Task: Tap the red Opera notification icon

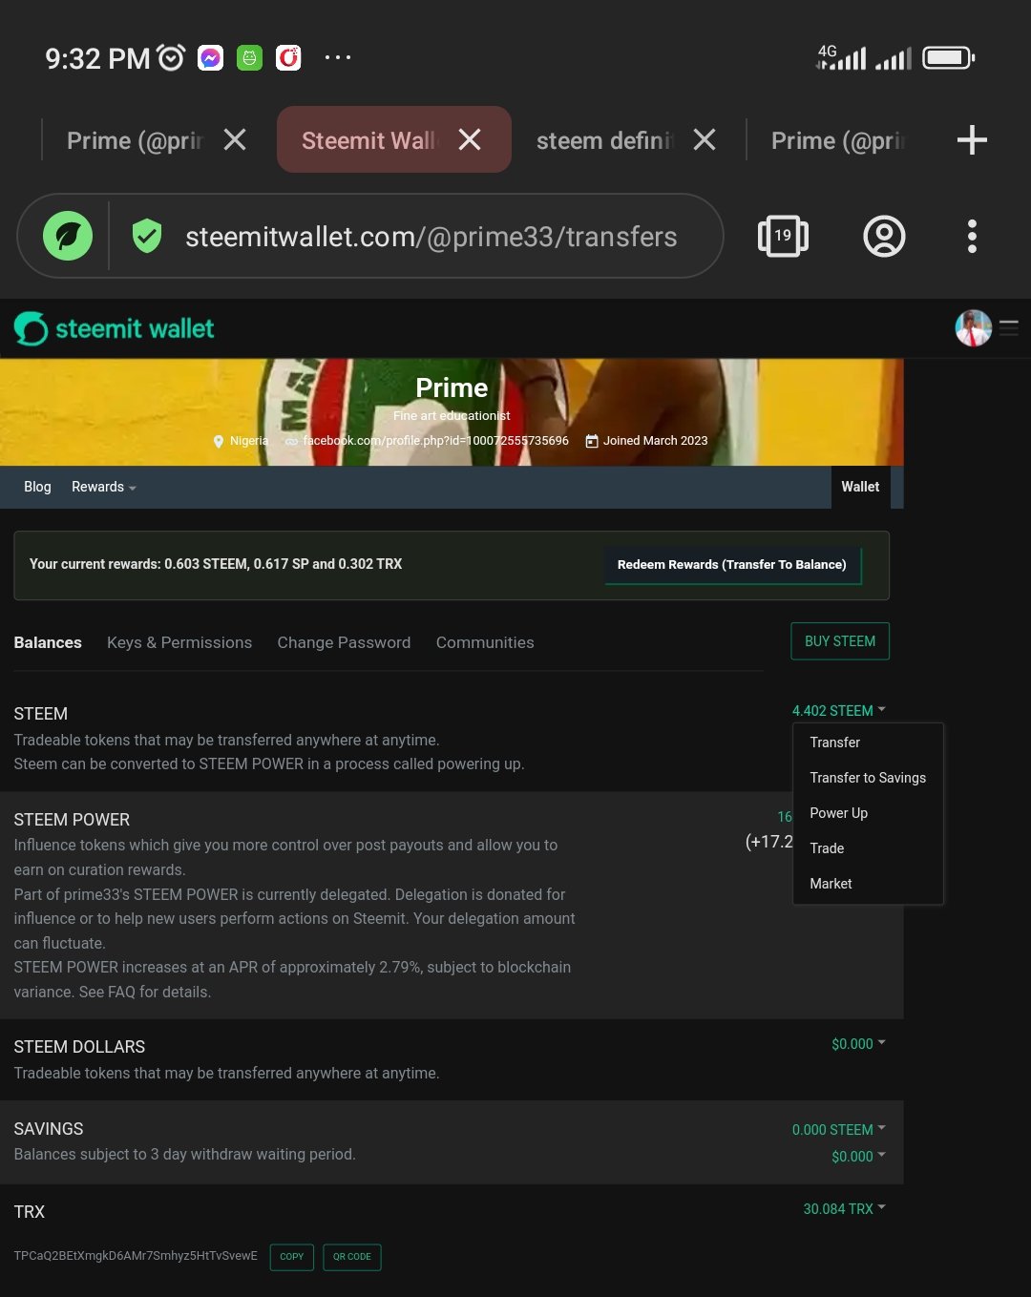Action: [x=288, y=58]
